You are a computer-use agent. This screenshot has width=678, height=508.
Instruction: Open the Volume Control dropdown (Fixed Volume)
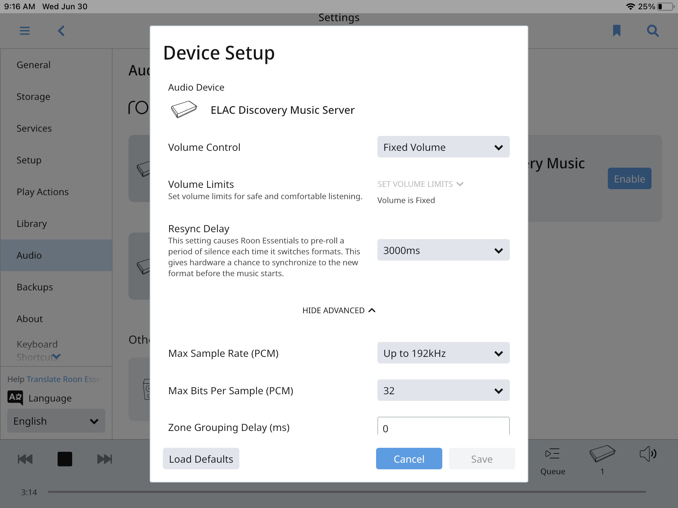443,147
